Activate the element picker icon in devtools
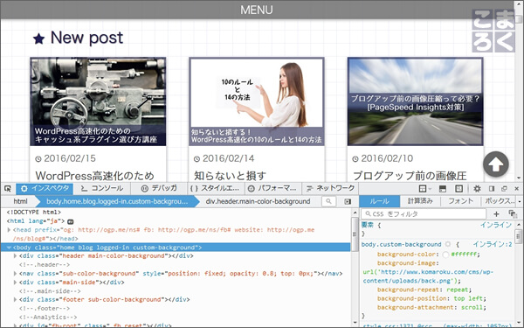524x328 pixels. (x=8, y=188)
